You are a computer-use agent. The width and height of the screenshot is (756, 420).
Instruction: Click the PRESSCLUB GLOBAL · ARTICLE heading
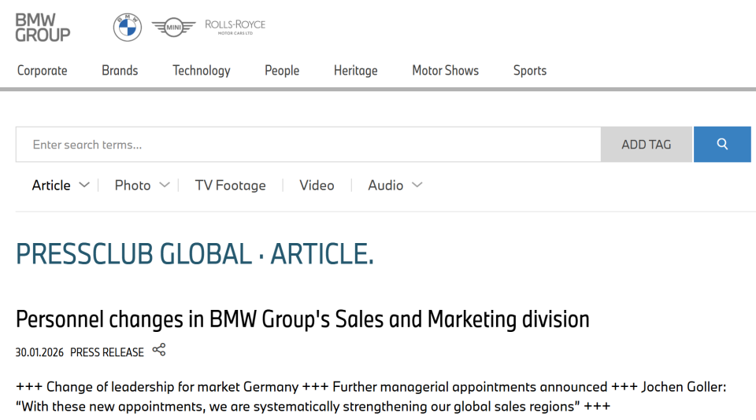coord(195,254)
